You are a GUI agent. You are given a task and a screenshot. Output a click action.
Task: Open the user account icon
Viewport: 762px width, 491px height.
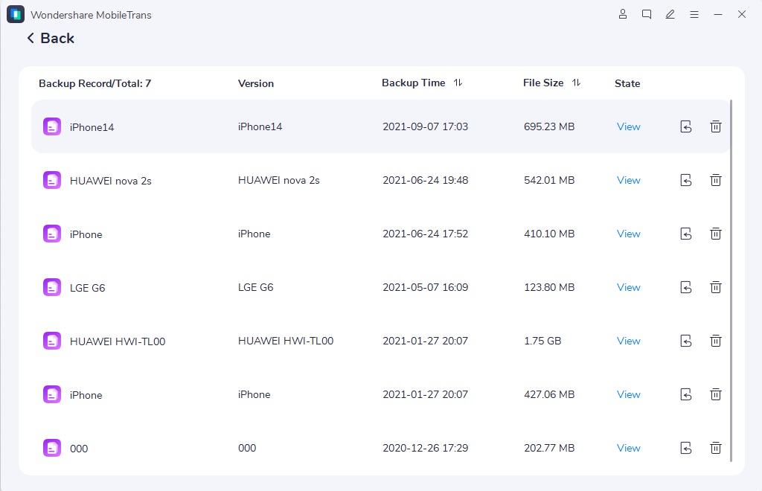(623, 14)
